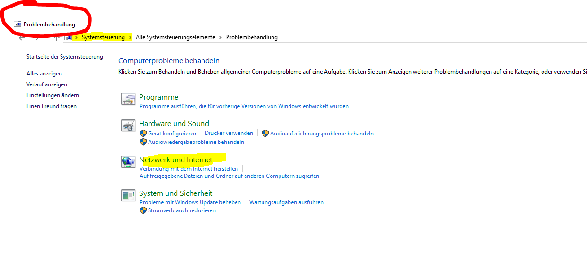Open the Programme category heading
The image size is (587, 260).
[x=158, y=97]
